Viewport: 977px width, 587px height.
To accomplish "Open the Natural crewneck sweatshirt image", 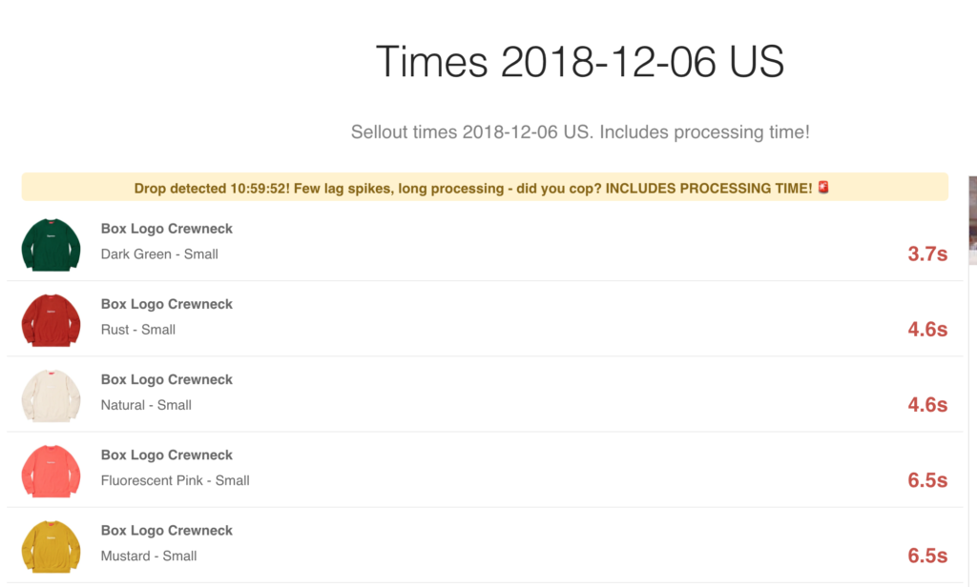I will 52,395.
